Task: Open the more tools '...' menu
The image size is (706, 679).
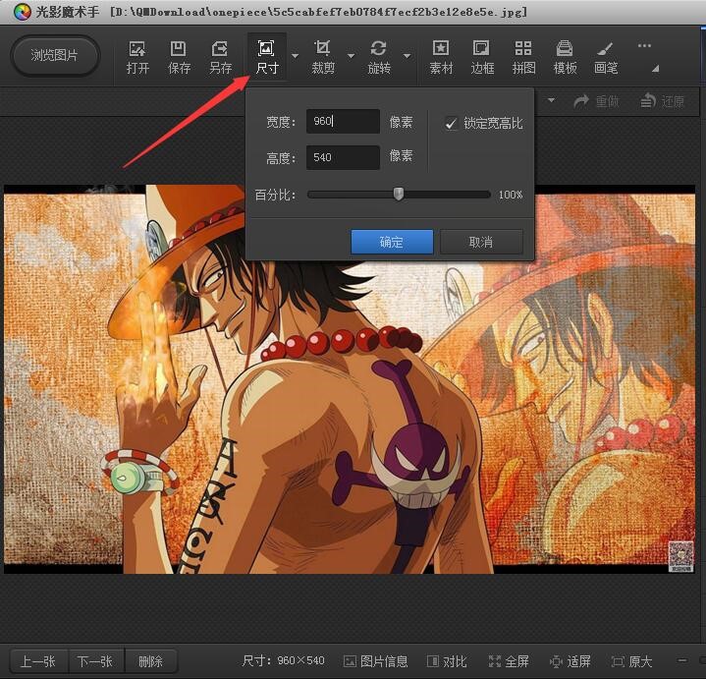Action: (x=644, y=45)
